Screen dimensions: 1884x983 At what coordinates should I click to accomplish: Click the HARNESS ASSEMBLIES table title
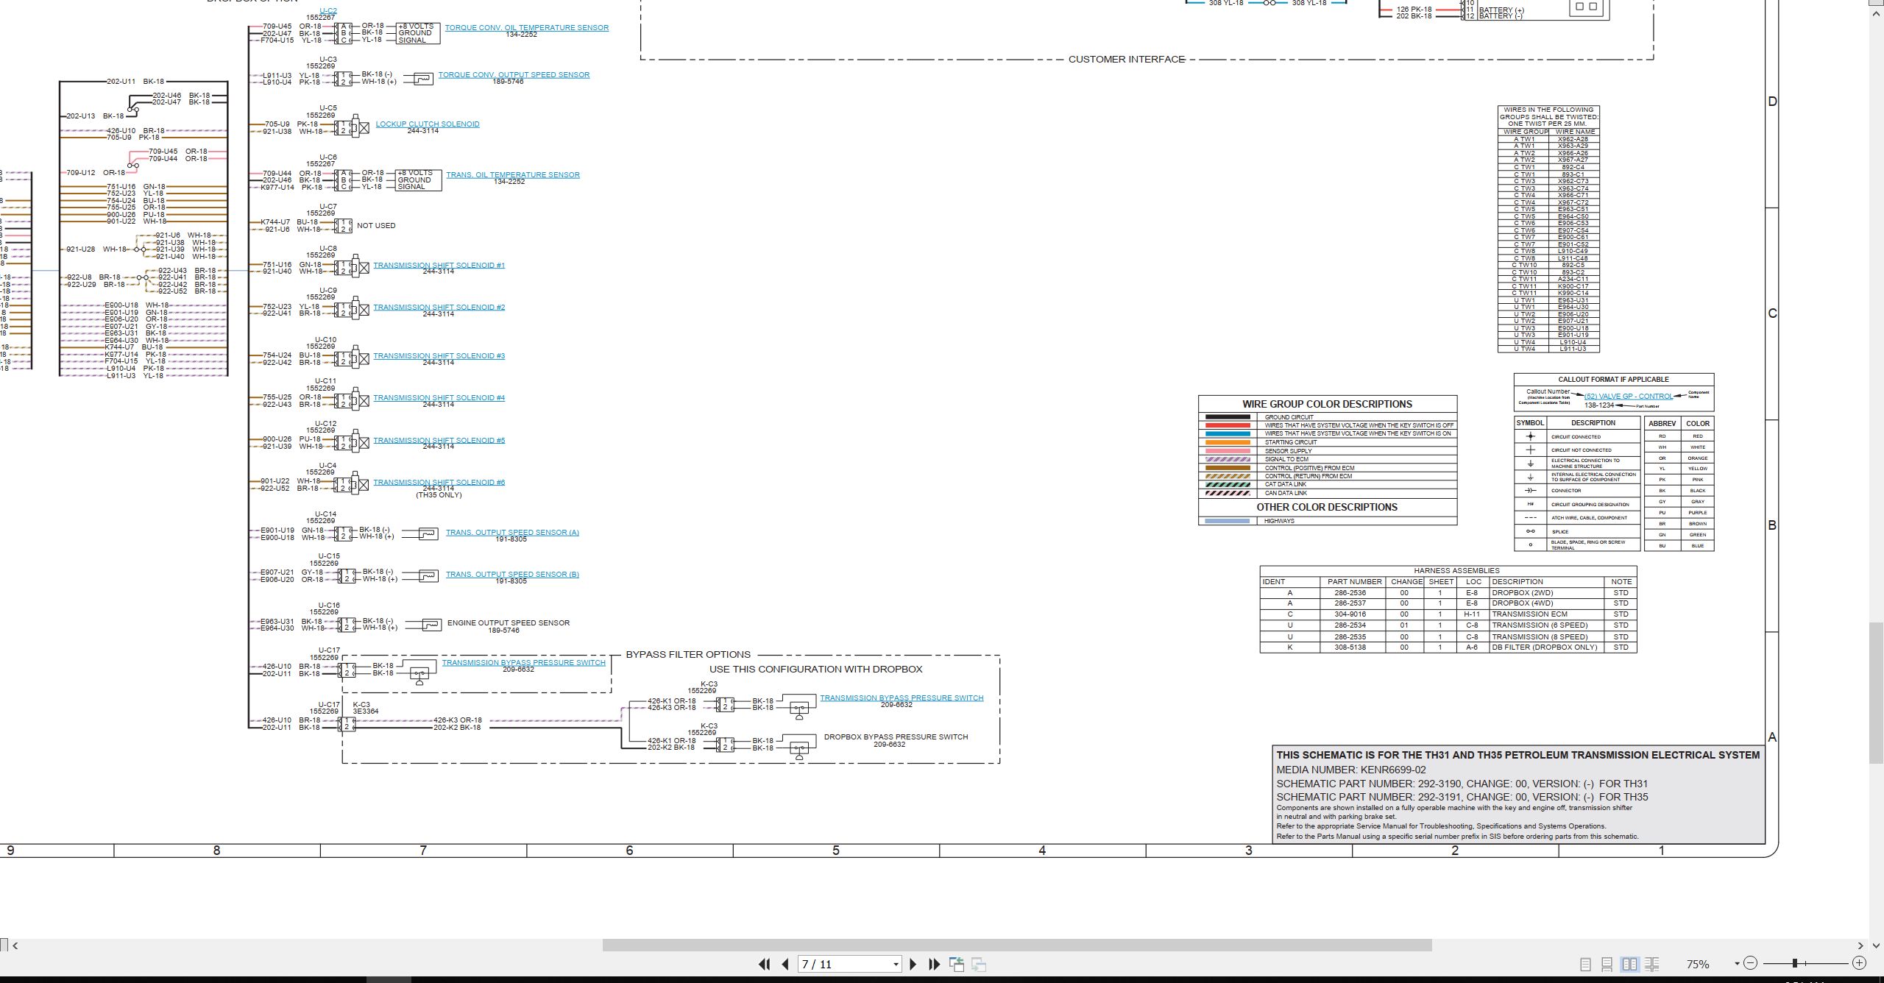[1456, 571]
